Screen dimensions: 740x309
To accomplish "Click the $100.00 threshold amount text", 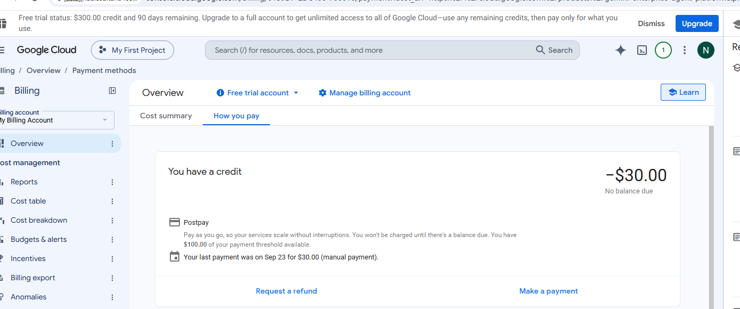I will click(x=195, y=245).
